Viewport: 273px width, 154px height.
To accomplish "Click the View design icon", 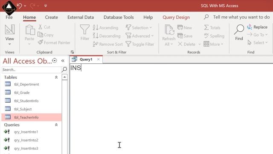I will 10,30.
